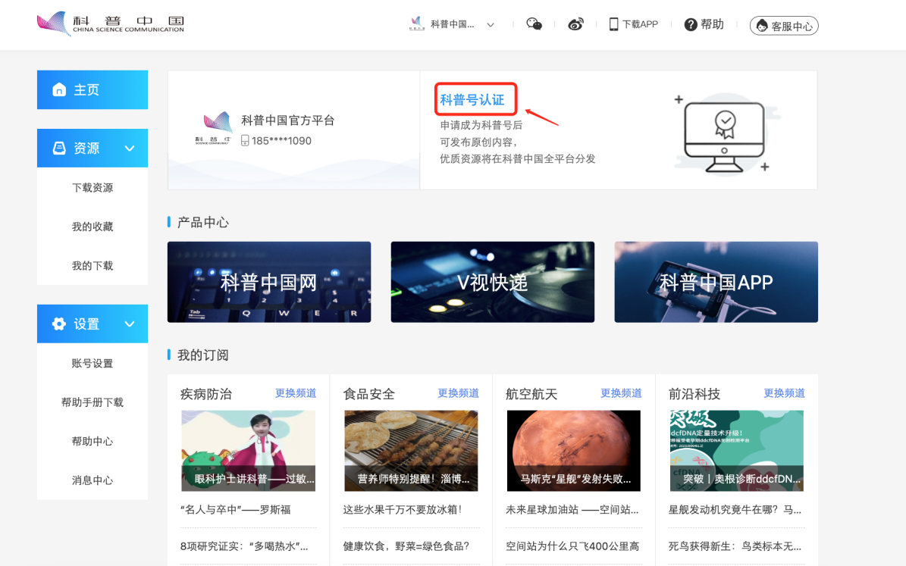Open the 奥根诊断ddcfDNA article thumbnail

737,451
